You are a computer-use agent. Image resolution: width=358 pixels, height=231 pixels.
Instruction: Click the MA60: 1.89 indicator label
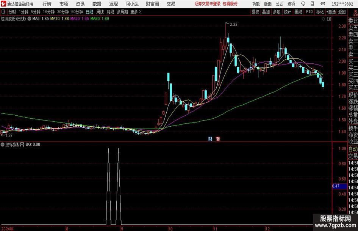(100, 19)
